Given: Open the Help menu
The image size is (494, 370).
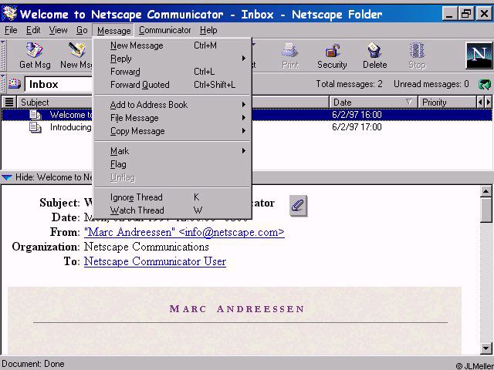Looking at the screenshot, I should click(208, 30).
